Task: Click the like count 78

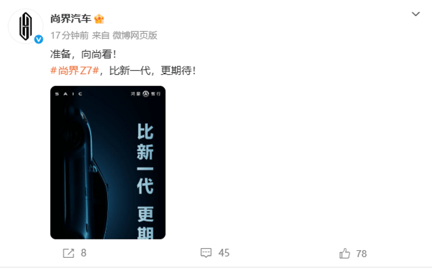Action: coord(361,253)
